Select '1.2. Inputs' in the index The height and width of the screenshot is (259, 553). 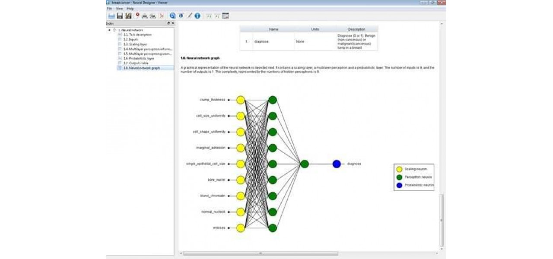pyautogui.click(x=130, y=39)
